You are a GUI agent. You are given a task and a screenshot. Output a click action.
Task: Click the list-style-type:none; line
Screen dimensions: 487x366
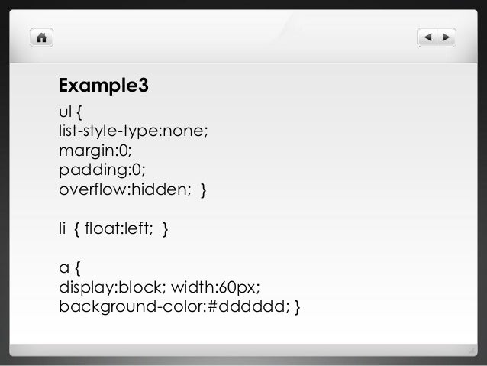tap(134, 131)
